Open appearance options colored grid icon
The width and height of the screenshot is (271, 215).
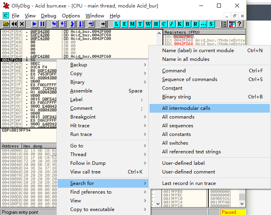click(x=232, y=24)
